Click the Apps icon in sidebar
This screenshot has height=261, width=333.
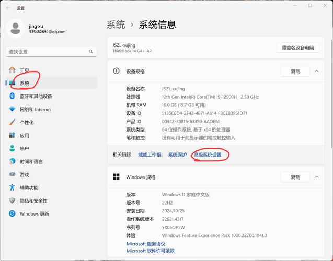(x=12, y=135)
